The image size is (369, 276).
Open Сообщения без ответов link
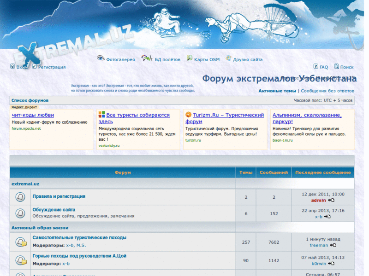pos(328,91)
